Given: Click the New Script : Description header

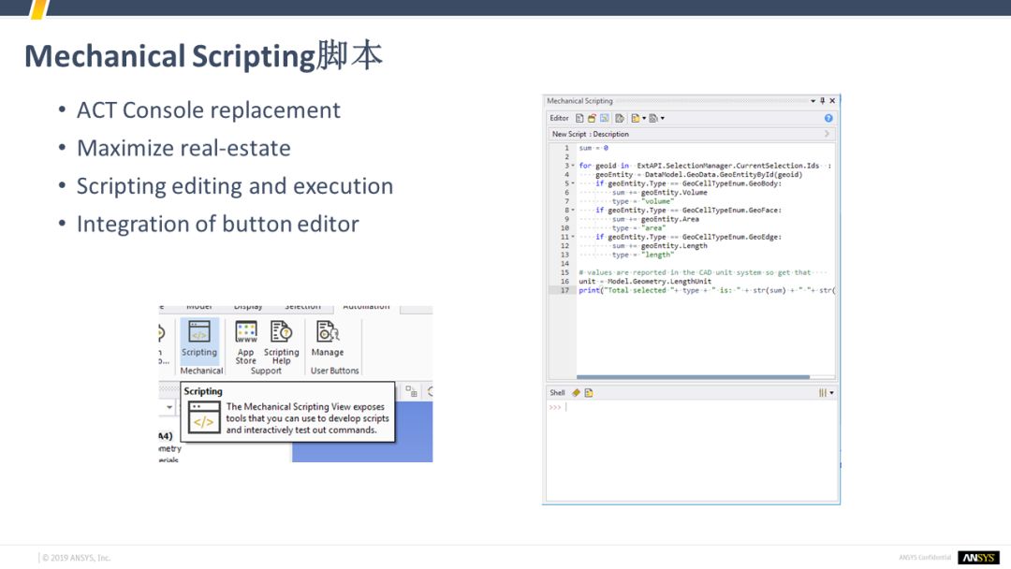Looking at the screenshot, I should tap(591, 134).
